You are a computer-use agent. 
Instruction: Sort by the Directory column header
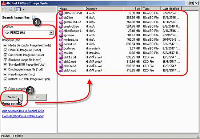pos(103,9)
